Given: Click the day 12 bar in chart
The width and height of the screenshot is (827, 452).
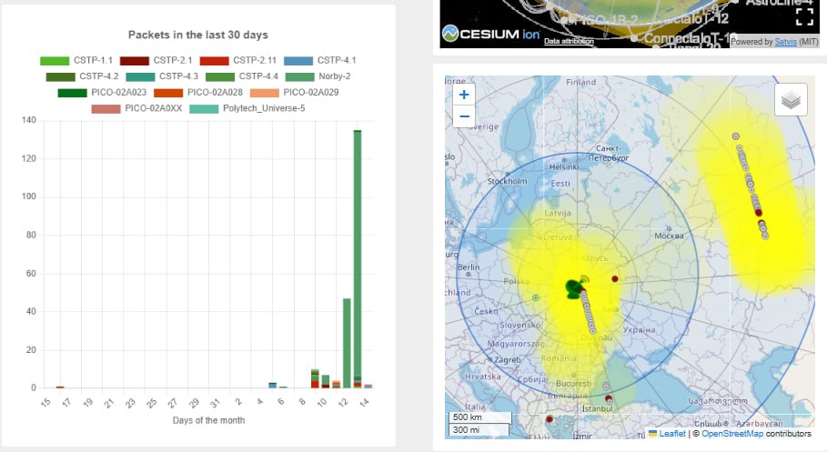Looking at the screenshot, I should click(347, 343).
